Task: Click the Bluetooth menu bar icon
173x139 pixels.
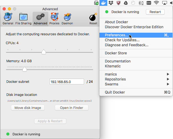Action: point(141,3)
